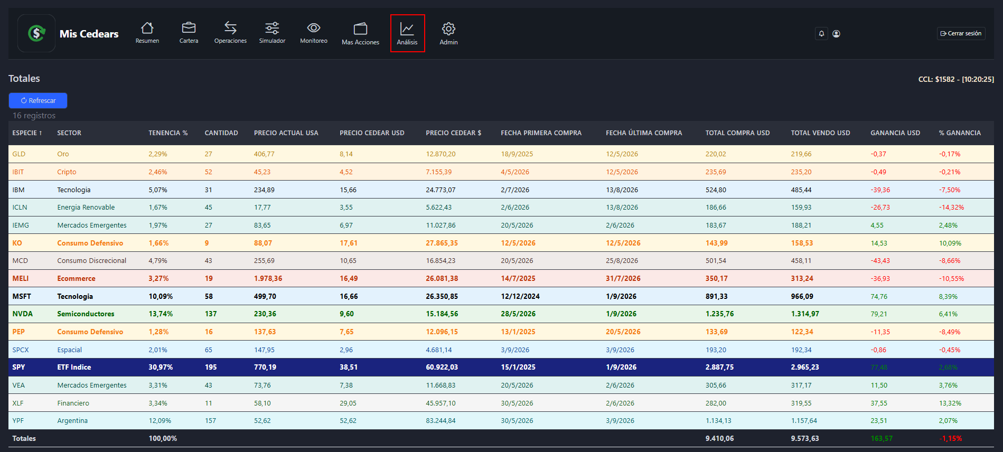Click the MCD ticker cell

point(20,261)
